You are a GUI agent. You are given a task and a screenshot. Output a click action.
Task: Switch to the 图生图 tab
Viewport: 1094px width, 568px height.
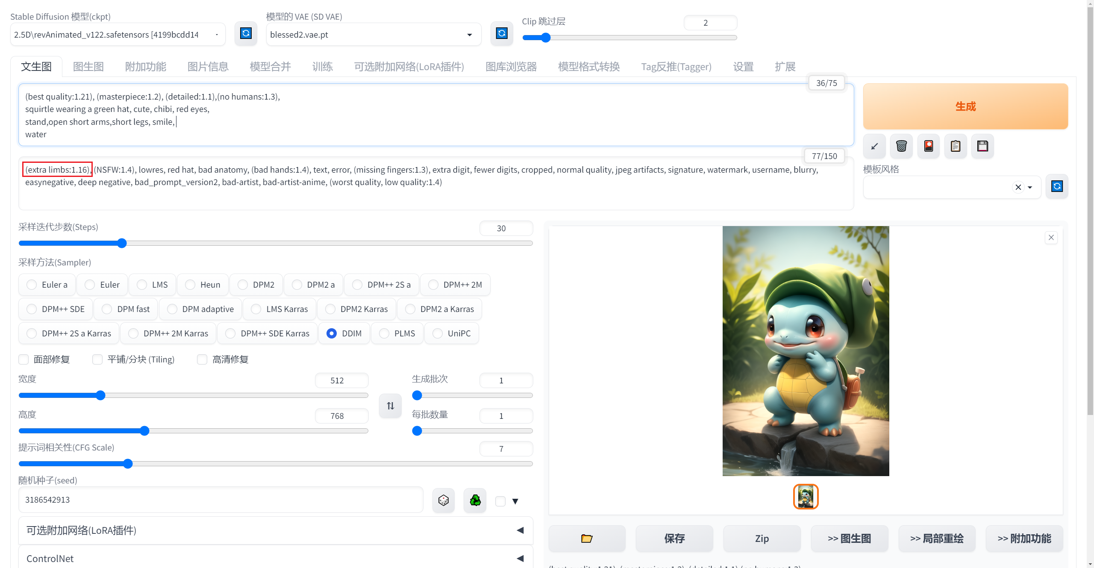pos(88,67)
